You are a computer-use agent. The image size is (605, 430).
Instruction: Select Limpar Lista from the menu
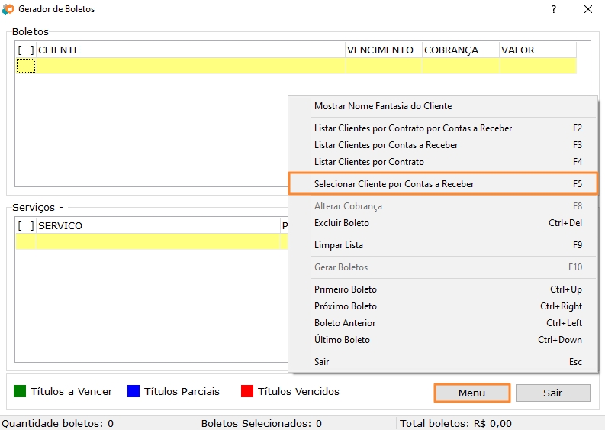443,245
